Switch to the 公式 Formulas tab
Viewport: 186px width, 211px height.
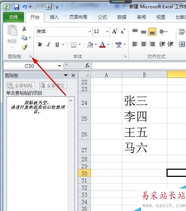tap(102, 17)
